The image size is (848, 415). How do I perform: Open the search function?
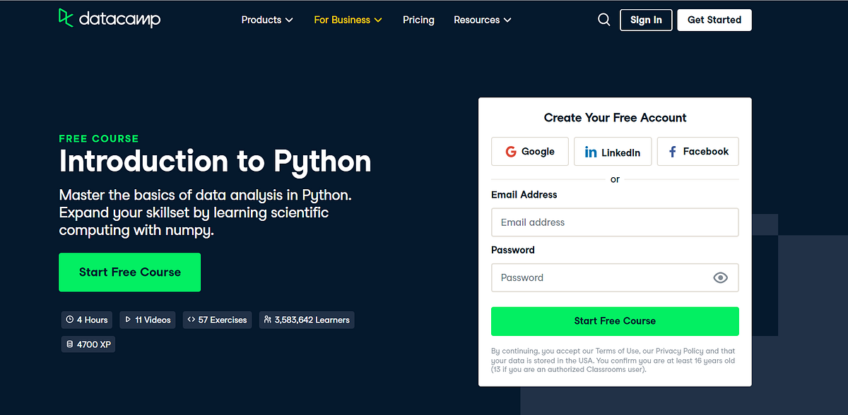click(x=603, y=19)
